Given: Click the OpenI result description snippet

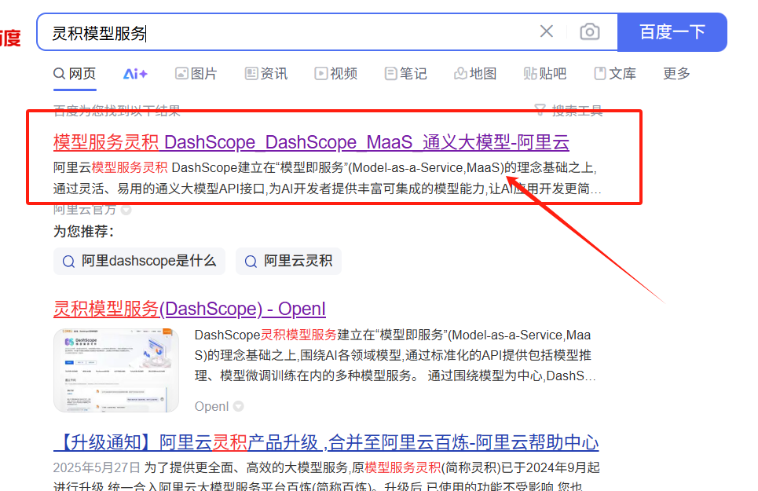Looking at the screenshot, I should click(395, 355).
